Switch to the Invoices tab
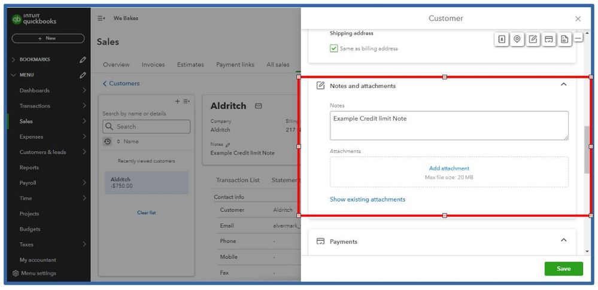This screenshot has height=290, width=598. (x=153, y=65)
